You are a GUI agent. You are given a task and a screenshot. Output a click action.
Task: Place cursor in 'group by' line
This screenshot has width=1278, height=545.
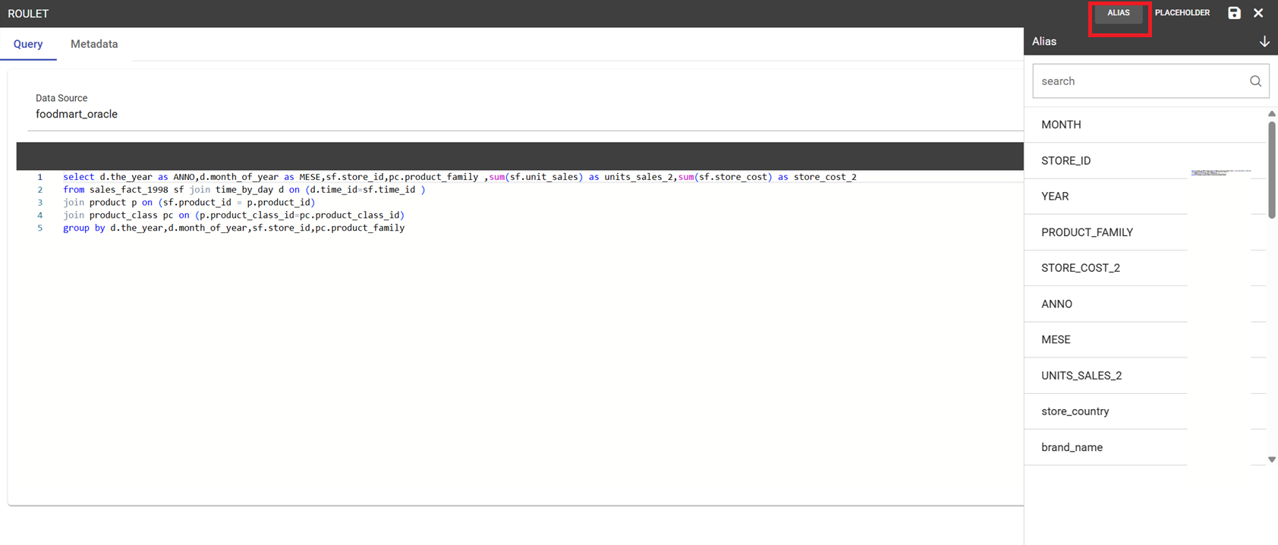[x=234, y=228]
